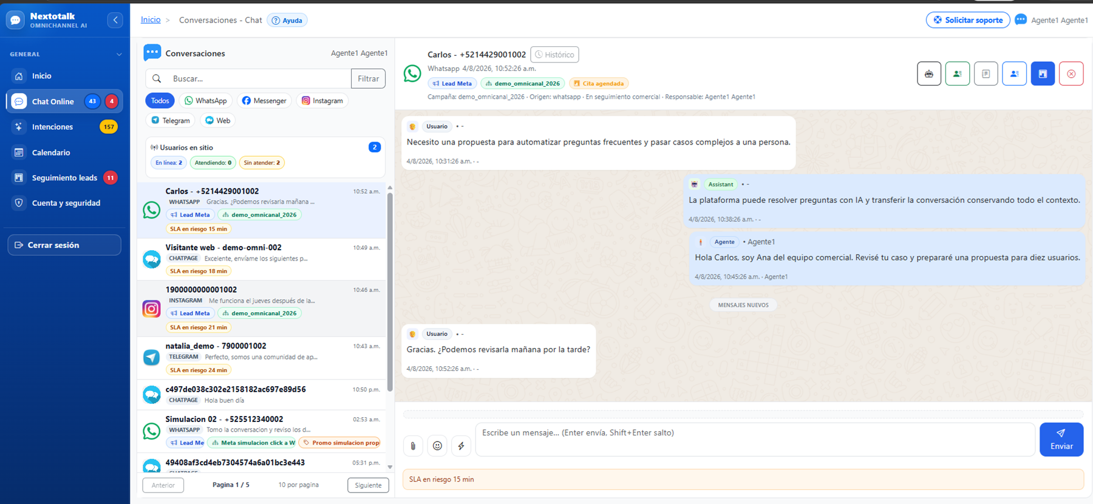
Task: Open Cuenta y seguridad in the sidebar
Action: coord(64,203)
